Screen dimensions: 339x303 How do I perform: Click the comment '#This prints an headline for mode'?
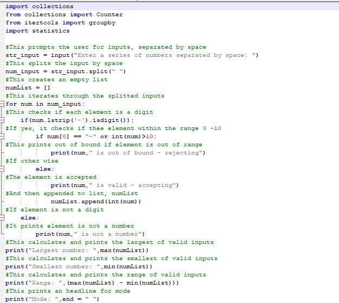[68, 291]
